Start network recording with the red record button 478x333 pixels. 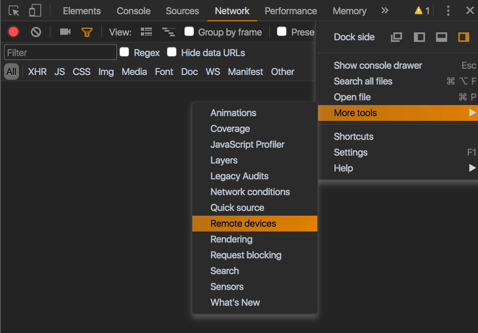pos(13,32)
